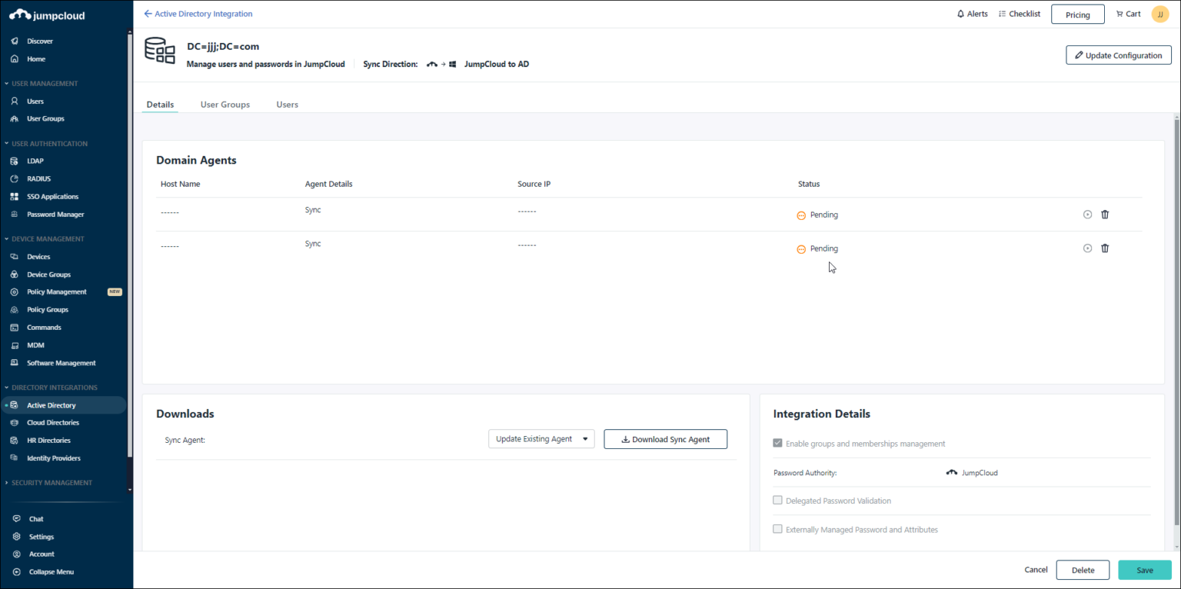Click the JJ account avatar
Viewport: 1181px width, 589px height.
click(x=1160, y=13)
